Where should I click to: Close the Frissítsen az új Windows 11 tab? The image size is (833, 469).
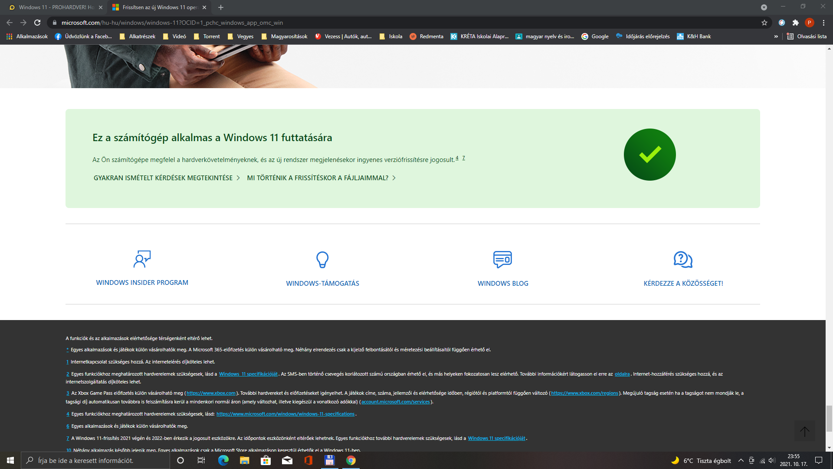[204, 7]
